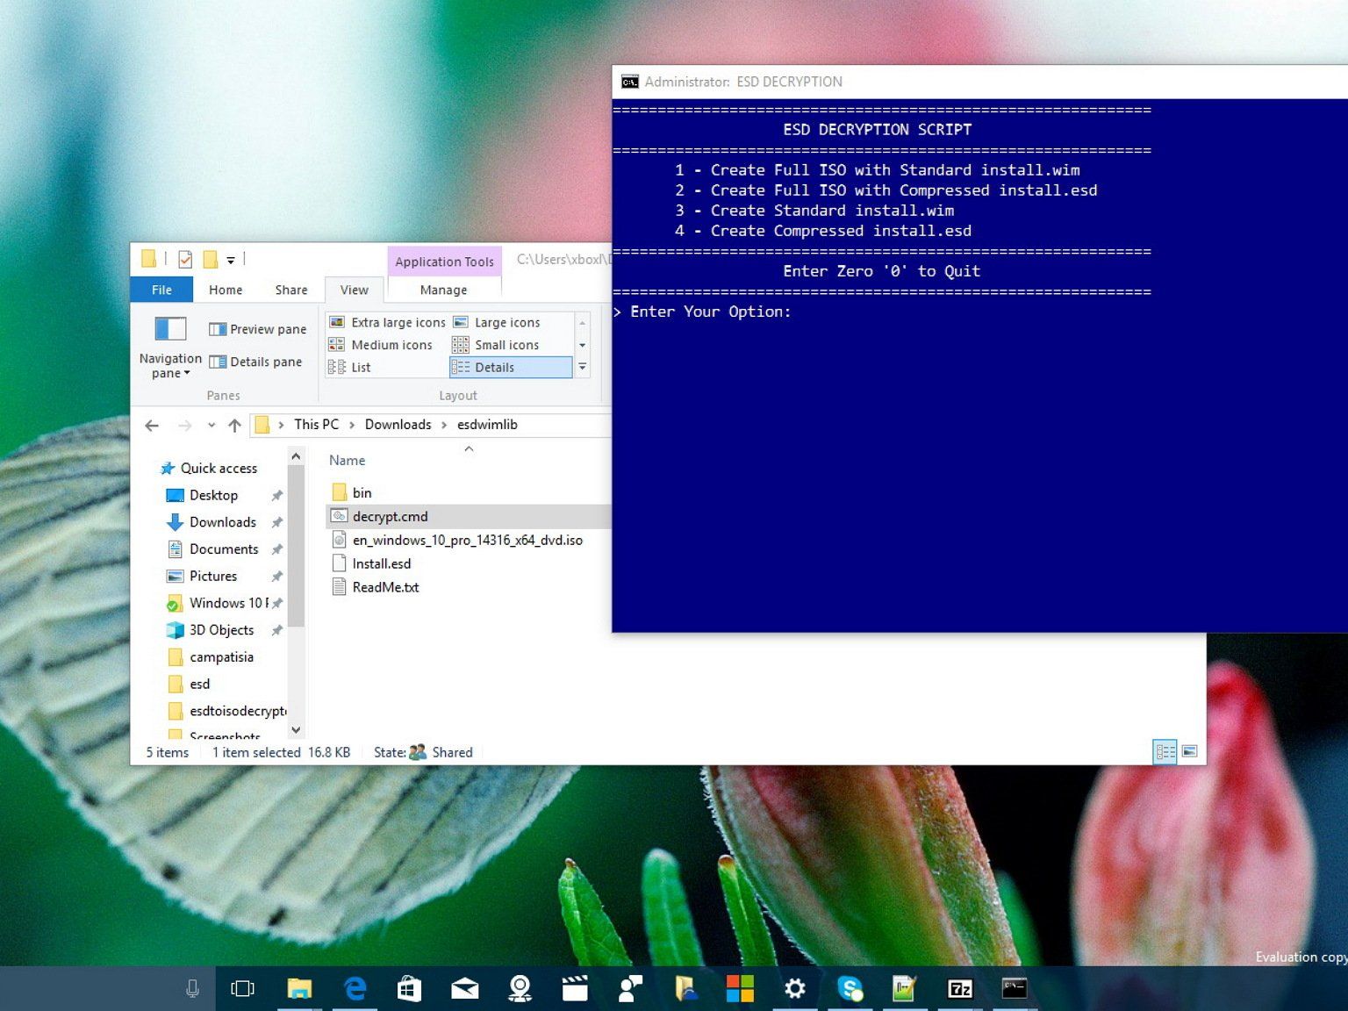Viewport: 1348px width, 1011px height.
Task: Open the Downloads quick access folder
Action: click(222, 522)
